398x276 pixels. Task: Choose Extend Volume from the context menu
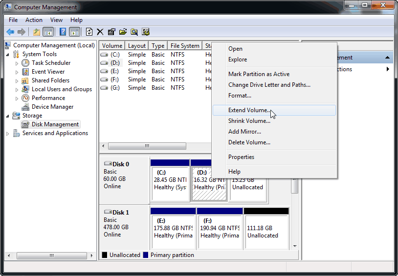[x=249, y=110]
